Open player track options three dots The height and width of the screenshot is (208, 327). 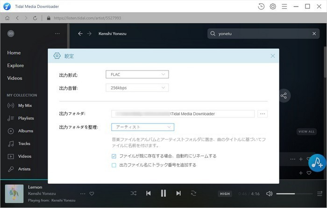click(x=83, y=194)
